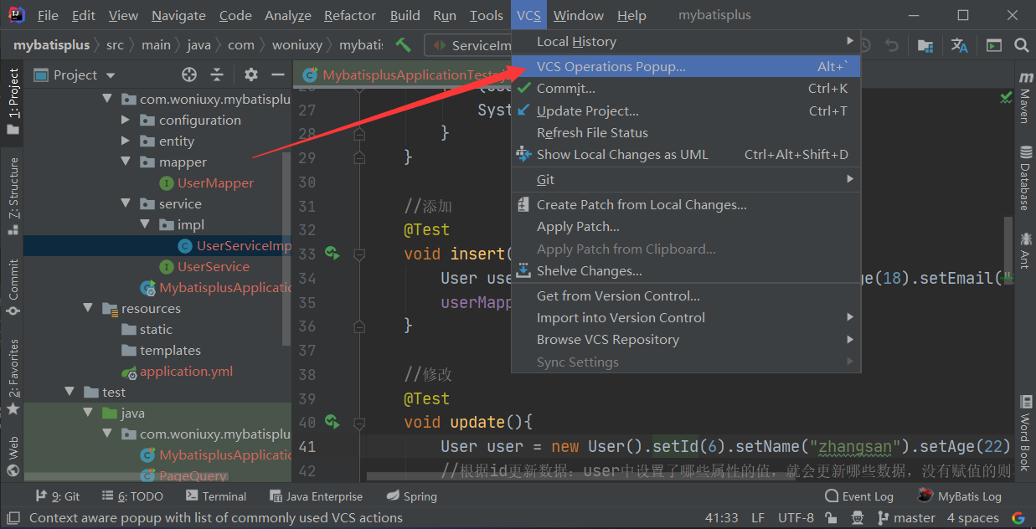The image size is (1036, 529).
Task: Open the Word Book side panel
Action: [x=1025, y=434]
